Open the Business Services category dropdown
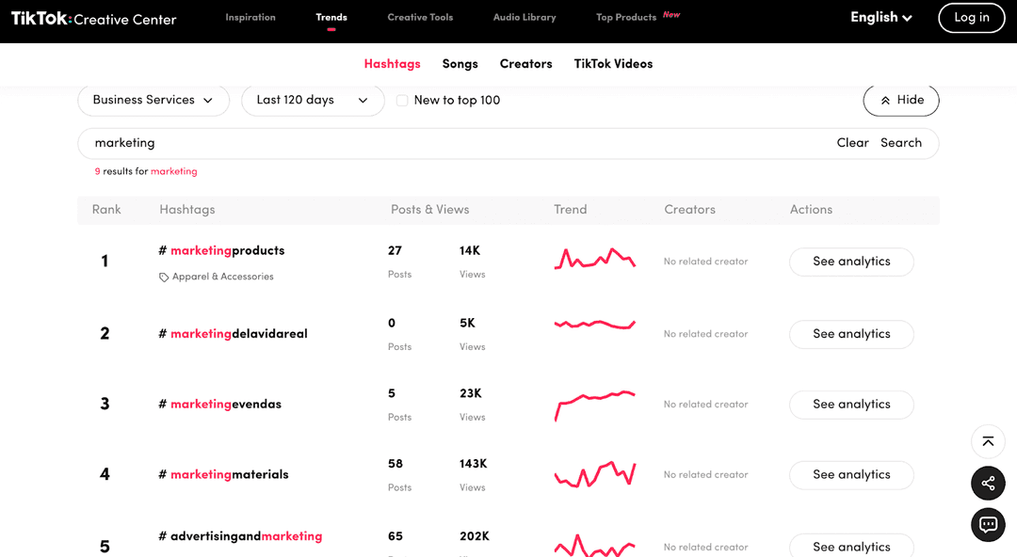The image size is (1017, 557). (153, 100)
